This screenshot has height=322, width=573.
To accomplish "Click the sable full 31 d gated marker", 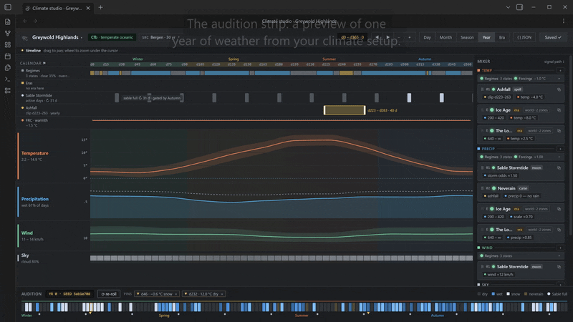I will 152,98.
